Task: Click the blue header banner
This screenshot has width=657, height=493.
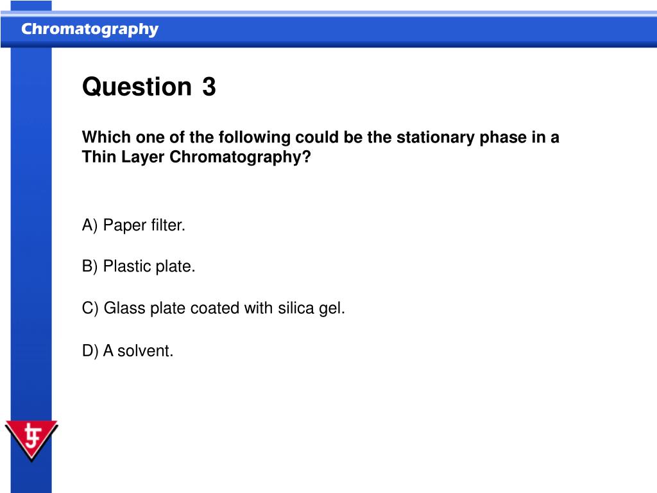Action: click(x=328, y=30)
